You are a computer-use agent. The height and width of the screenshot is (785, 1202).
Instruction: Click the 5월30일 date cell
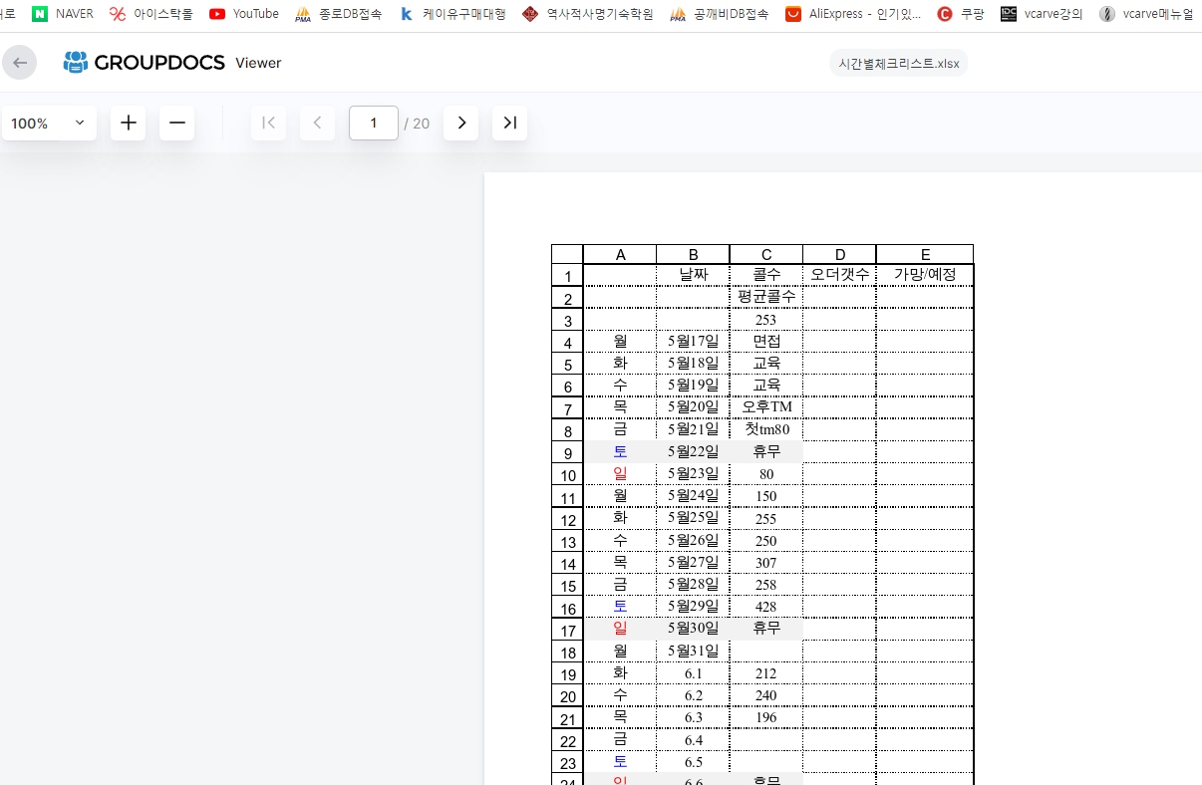click(693, 629)
